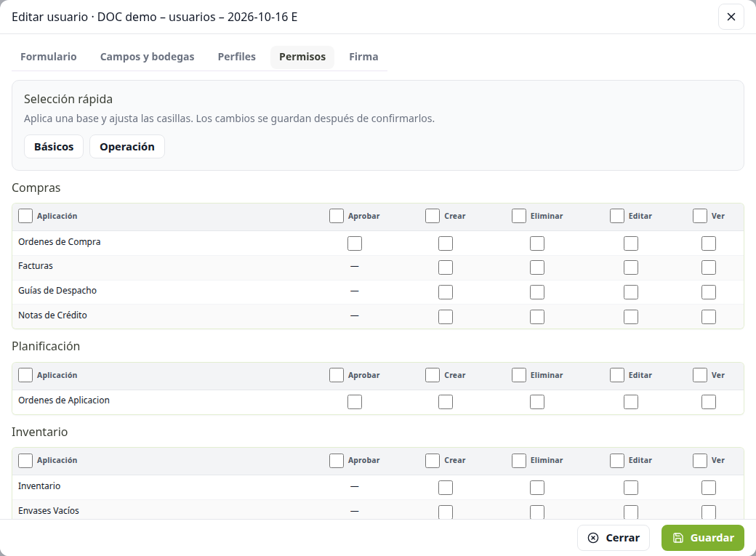Viewport: 756px width, 556px height.
Task: Select the Permisos tab
Action: pos(302,57)
